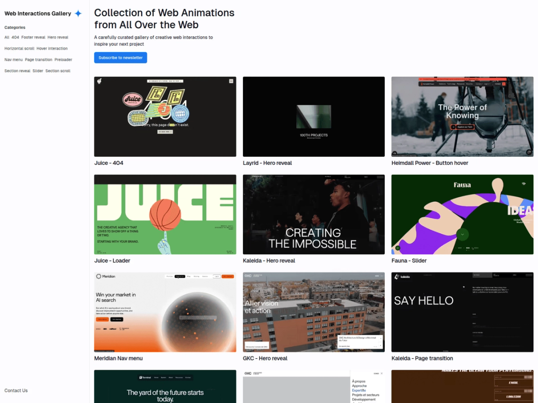Filter by Hero reveal category
The image size is (538, 403).
click(x=58, y=37)
